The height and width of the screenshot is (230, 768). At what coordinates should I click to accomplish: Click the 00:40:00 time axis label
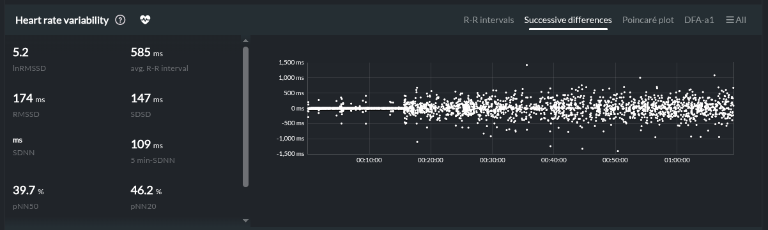point(554,160)
